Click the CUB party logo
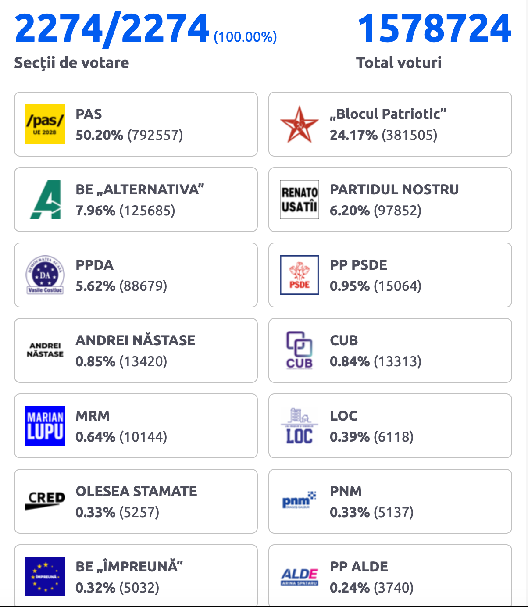528x607 pixels. [300, 350]
